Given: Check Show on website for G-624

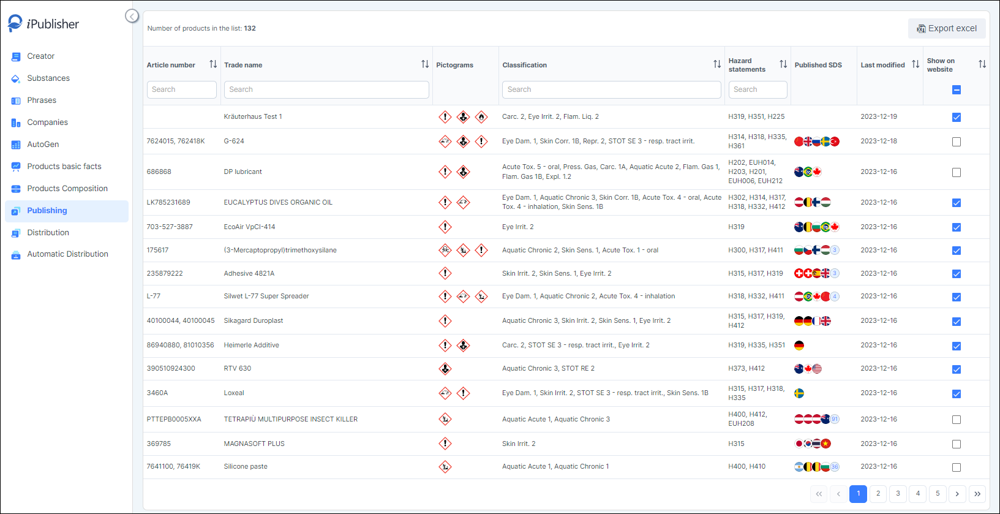Looking at the screenshot, I should coord(957,142).
